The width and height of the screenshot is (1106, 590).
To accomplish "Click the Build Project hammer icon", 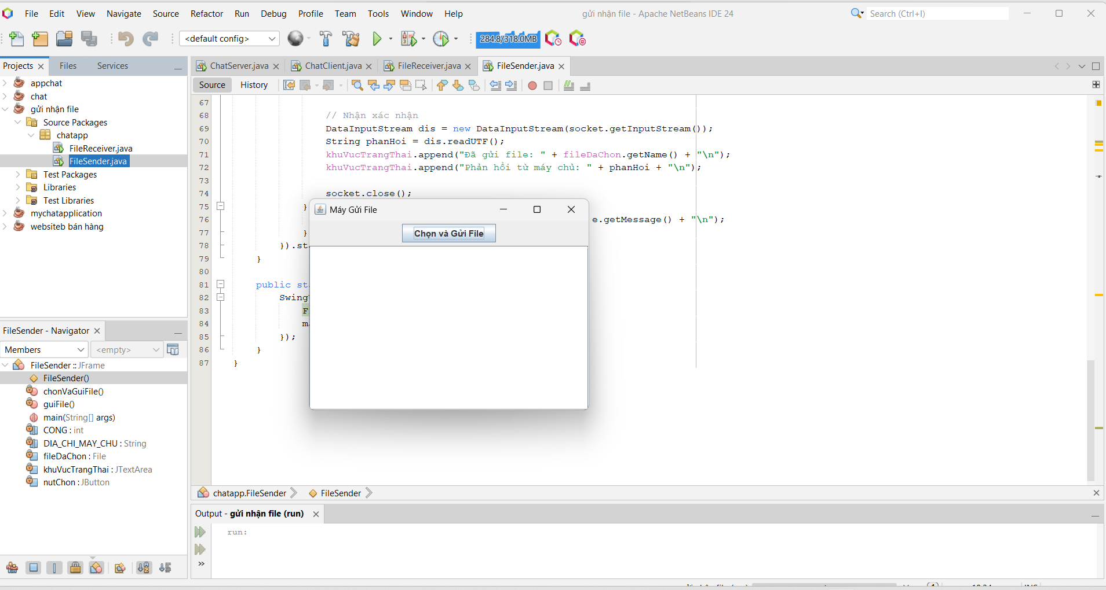I will tap(326, 39).
